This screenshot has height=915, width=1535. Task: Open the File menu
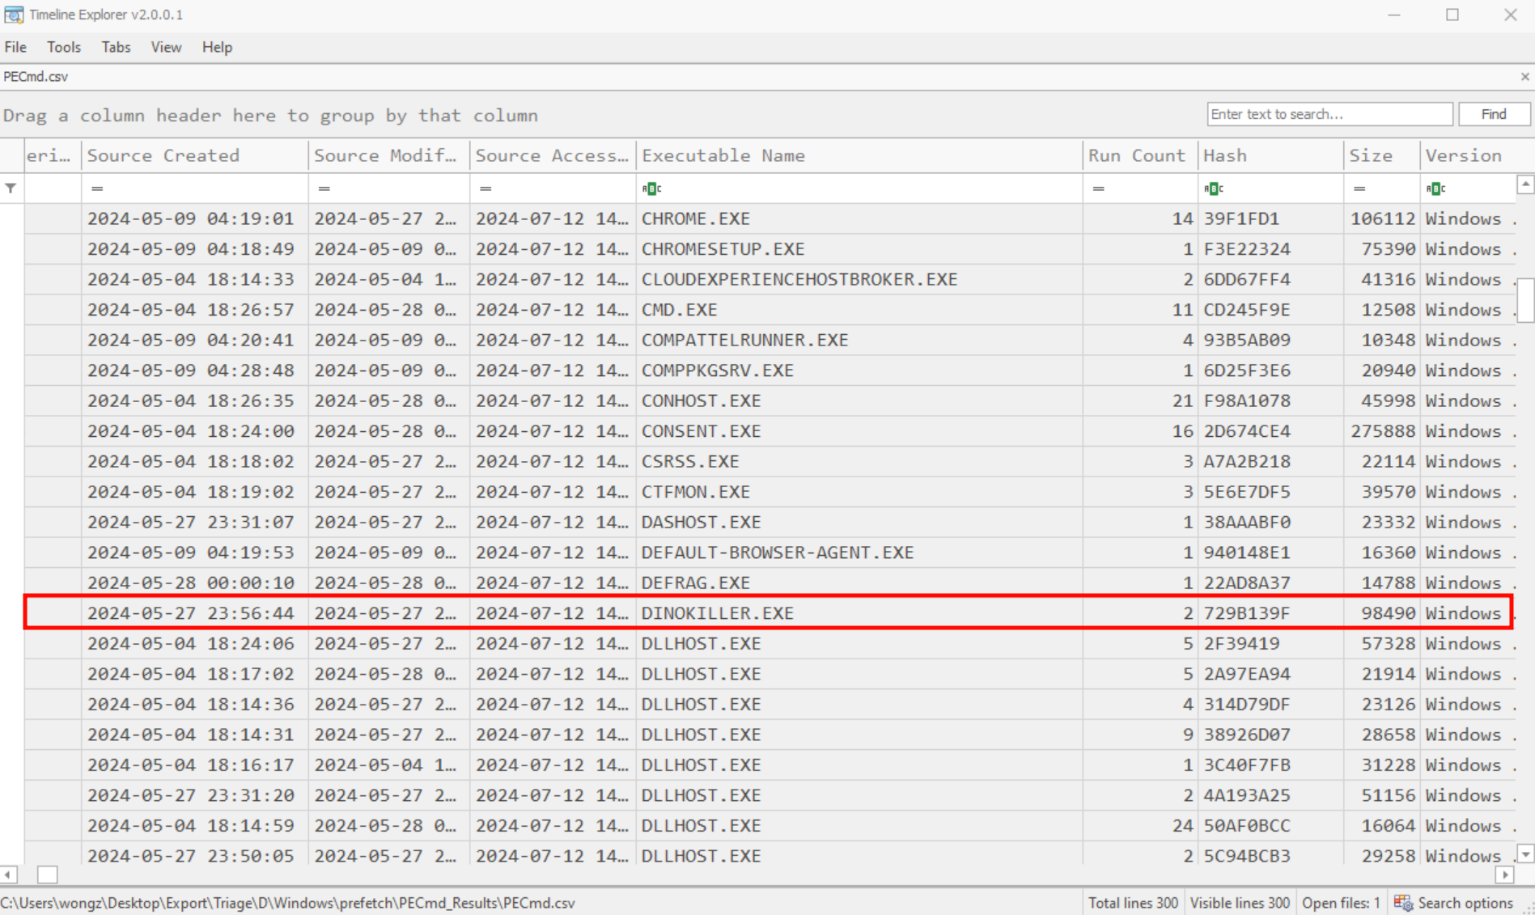pyautogui.click(x=15, y=47)
